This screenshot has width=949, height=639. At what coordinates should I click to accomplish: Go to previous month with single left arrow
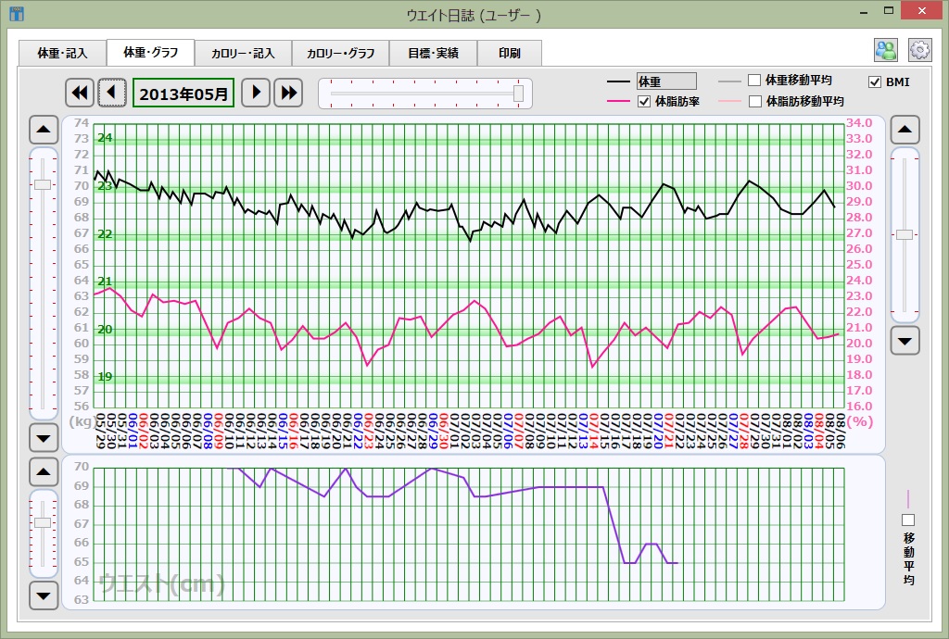coord(112,93)
